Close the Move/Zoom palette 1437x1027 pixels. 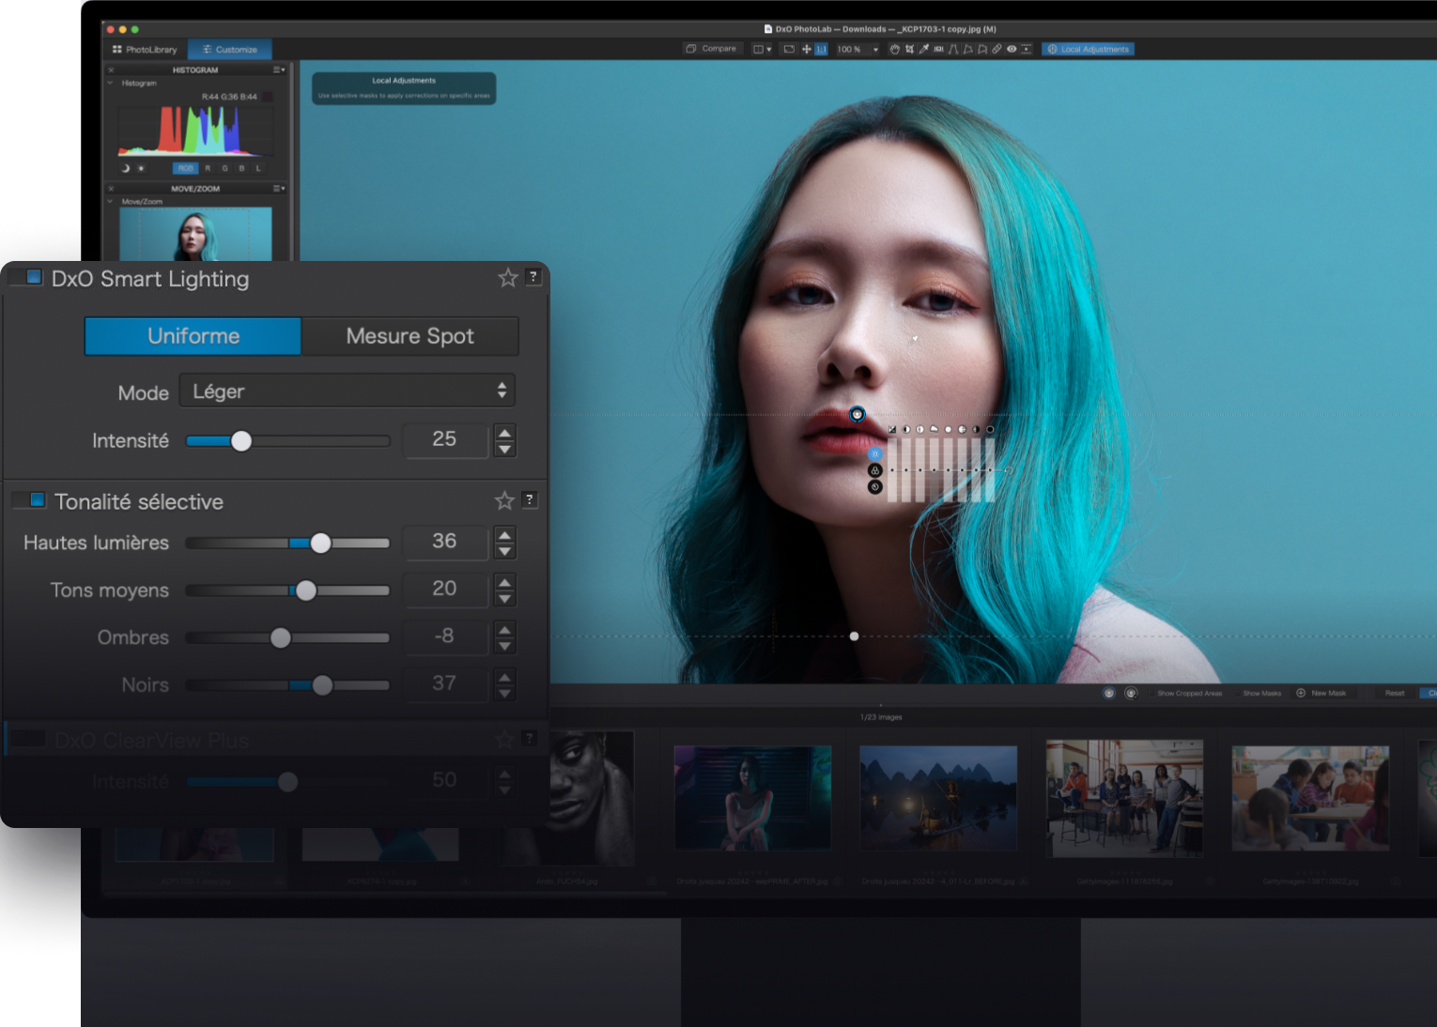pos(111,188)
